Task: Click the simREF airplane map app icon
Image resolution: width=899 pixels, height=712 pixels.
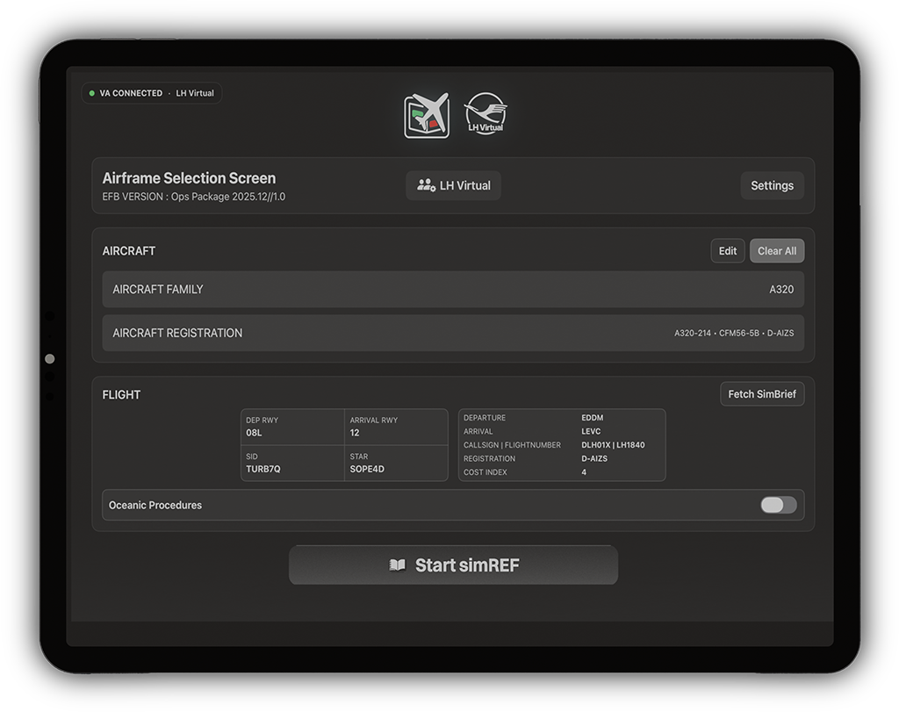Action: click(x=427, y=115)
